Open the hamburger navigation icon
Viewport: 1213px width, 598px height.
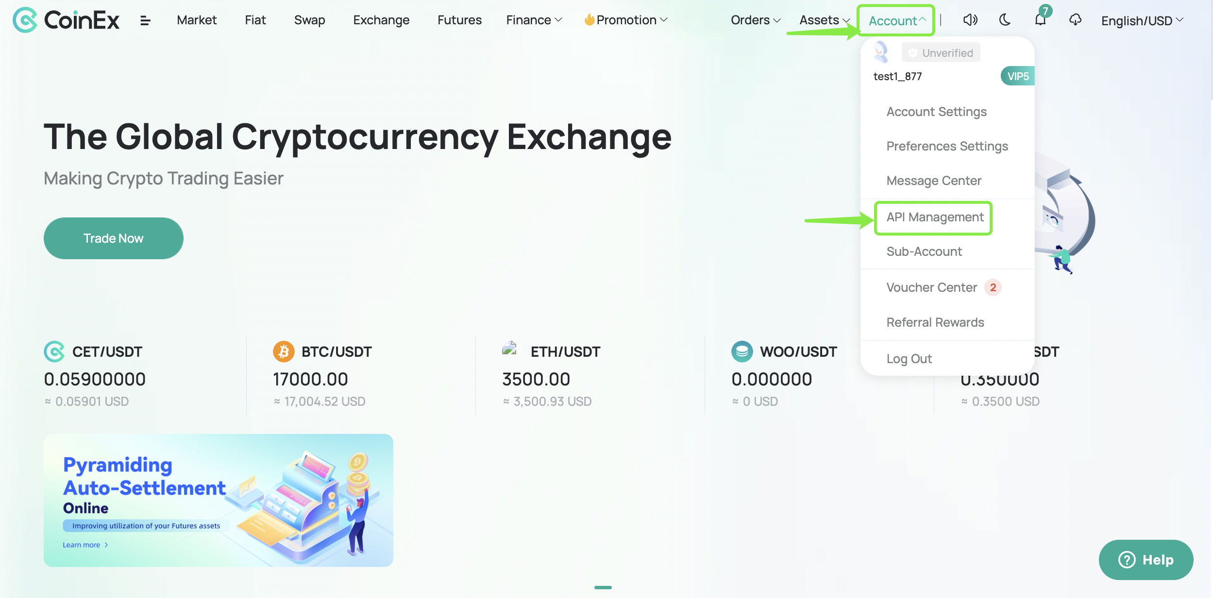pyautogui.click(x=145, y=20)
